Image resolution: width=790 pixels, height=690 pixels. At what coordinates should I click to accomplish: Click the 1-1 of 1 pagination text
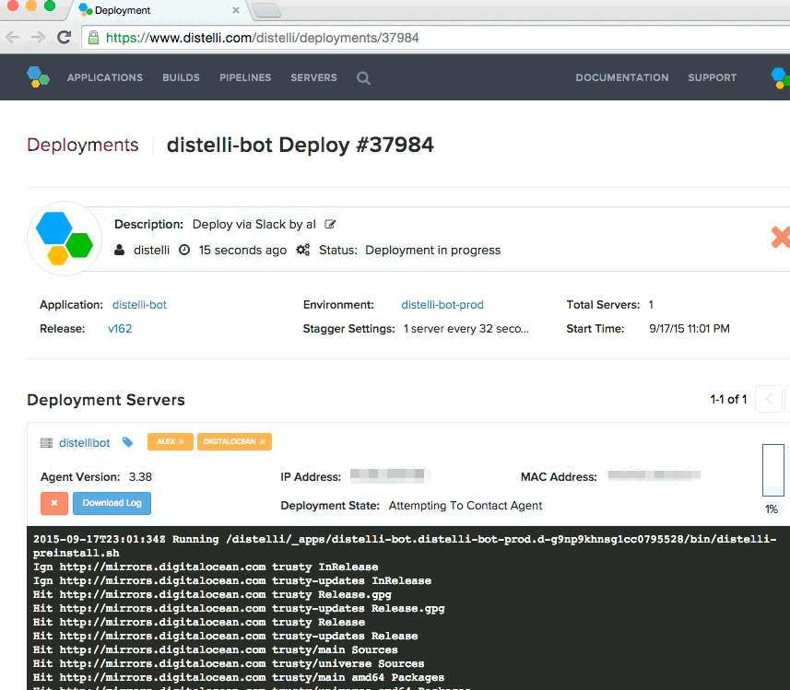728,400
